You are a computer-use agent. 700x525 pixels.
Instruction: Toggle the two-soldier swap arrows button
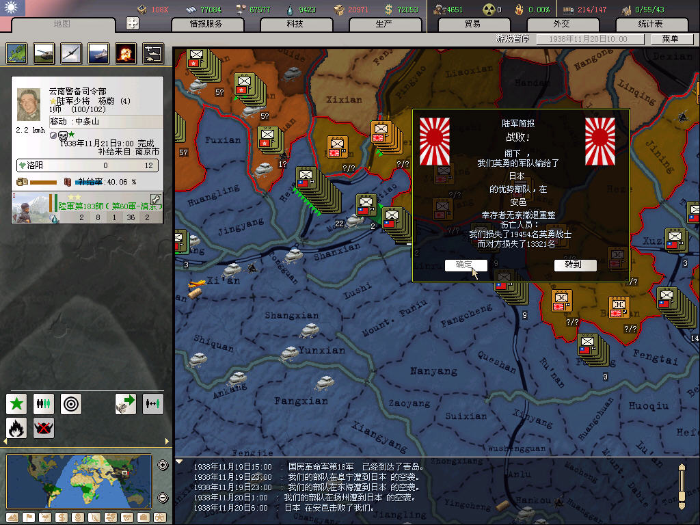tap(152, 404)
